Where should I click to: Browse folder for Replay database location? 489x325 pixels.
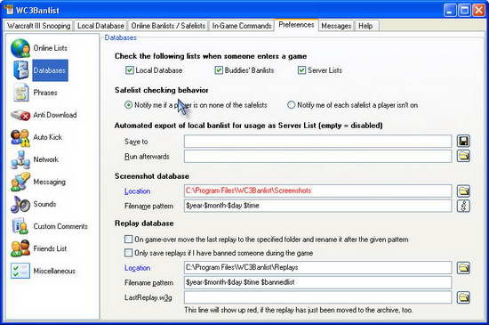(x=463, y=267)
